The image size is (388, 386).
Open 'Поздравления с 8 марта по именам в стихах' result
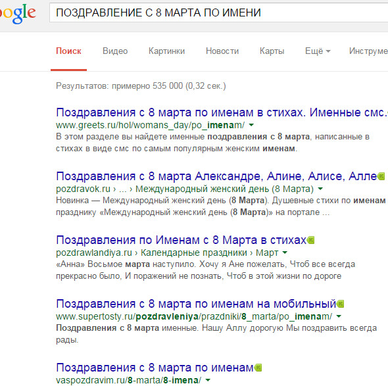point(222,112)
